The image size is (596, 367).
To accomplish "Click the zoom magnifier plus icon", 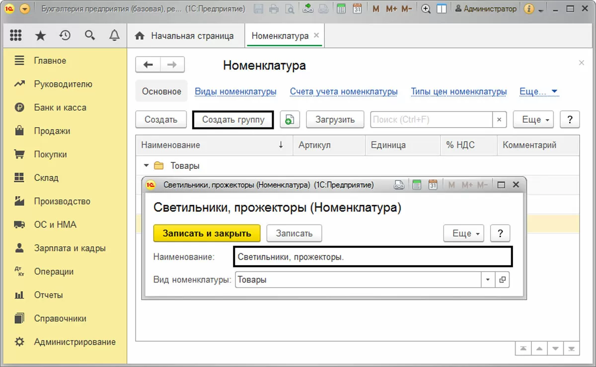I will pyautogui.click(x=426, y=9).
